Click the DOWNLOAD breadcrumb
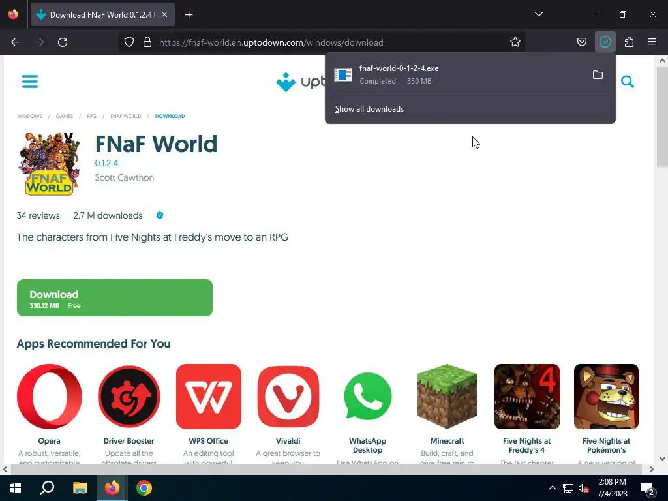The height and width of the screenshot is (501, 668). coord(170,116)
